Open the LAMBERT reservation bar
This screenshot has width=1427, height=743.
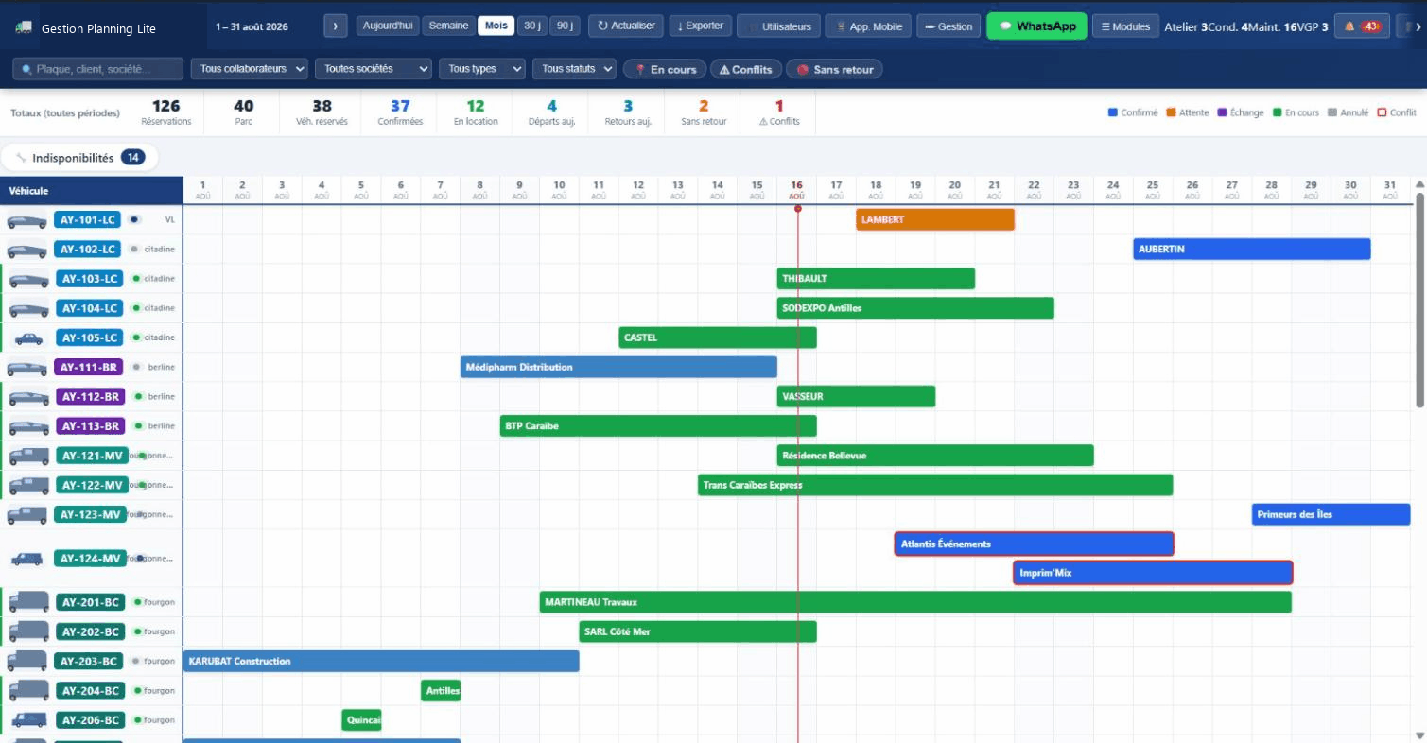[x=935, y=219]
